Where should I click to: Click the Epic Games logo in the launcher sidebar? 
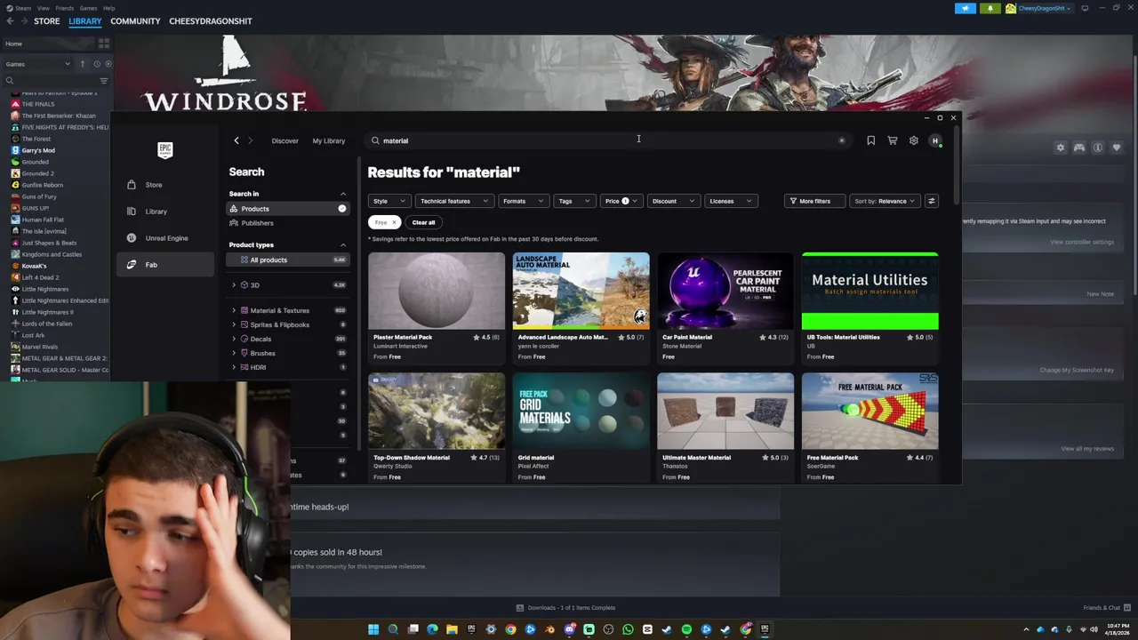(164, 149)
